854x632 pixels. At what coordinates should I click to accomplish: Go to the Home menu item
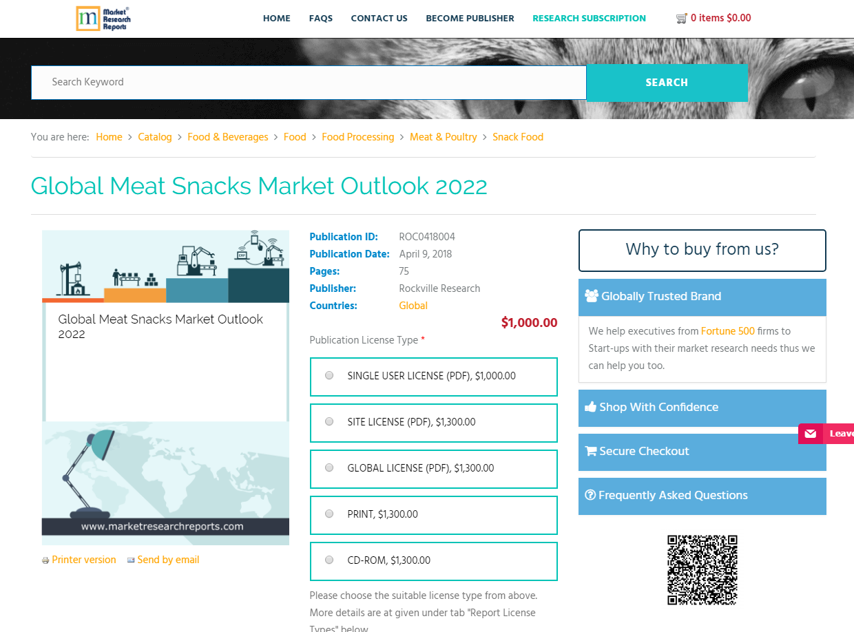point(277,19)
